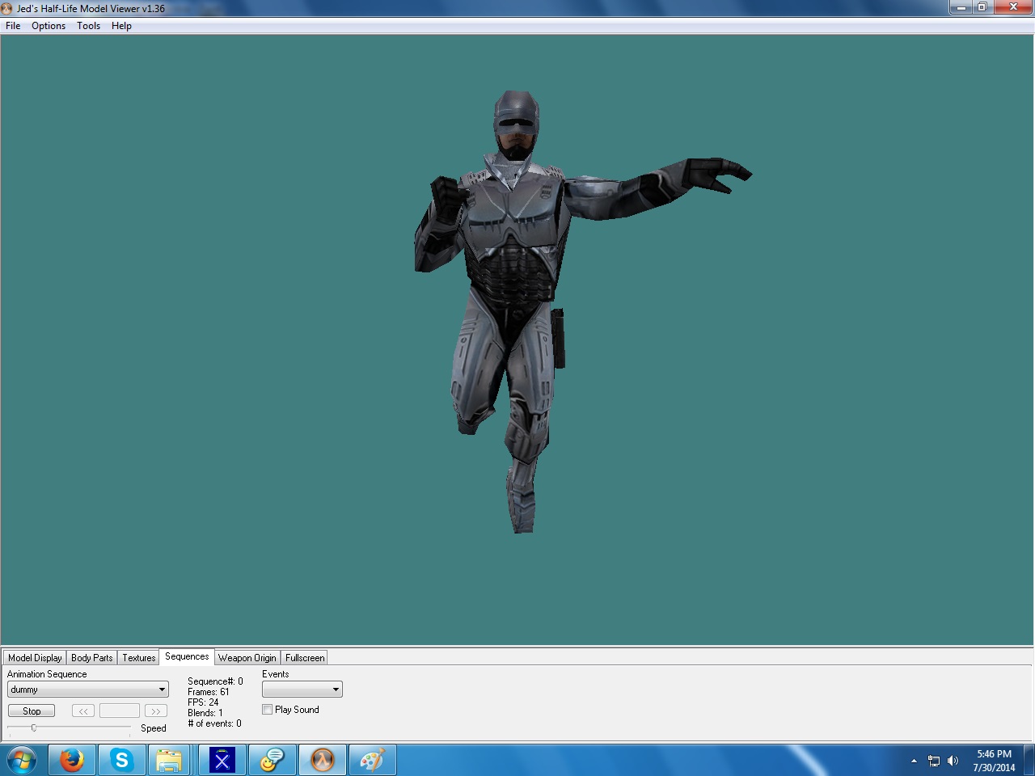Minimize the Model Viewer window
This screenshot has width=1035, height=776.
[961, 7]
